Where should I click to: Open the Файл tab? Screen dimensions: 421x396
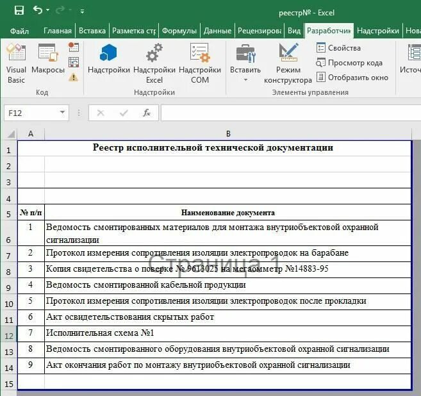tap(19, 31)
